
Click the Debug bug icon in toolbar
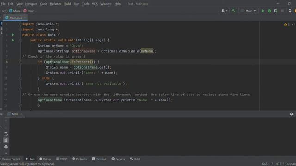pyautogui.click(x=269, y=11)
